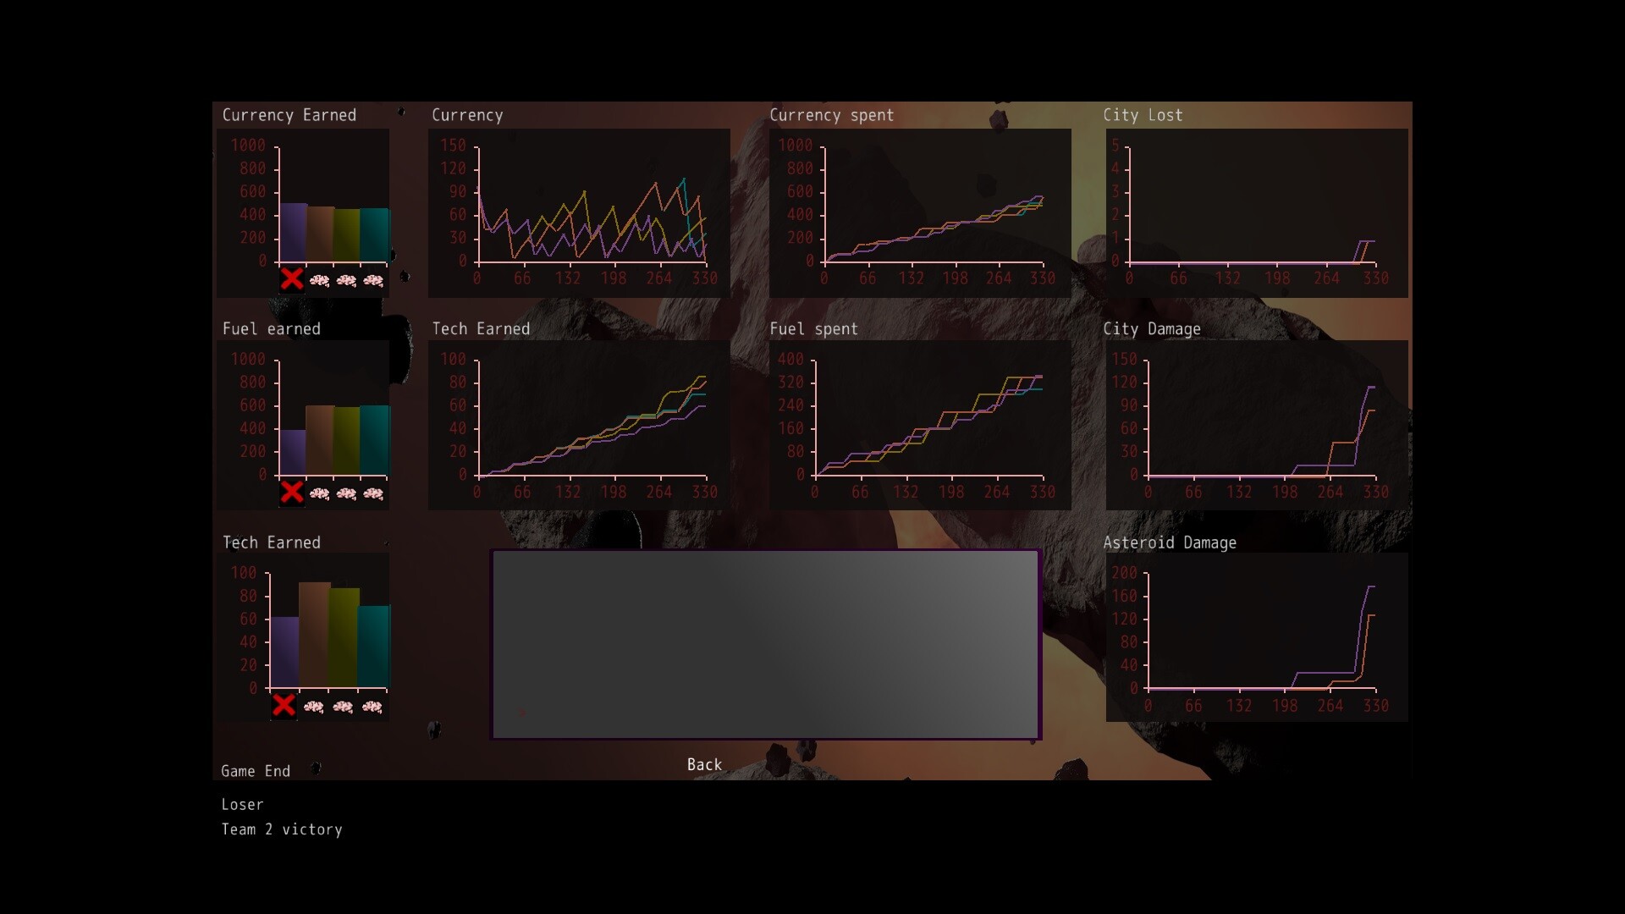The height and width of the screenshot is (914, 1625).
Task: Click the Game End label
Action: pyautogui.click(x=256, y=771)
